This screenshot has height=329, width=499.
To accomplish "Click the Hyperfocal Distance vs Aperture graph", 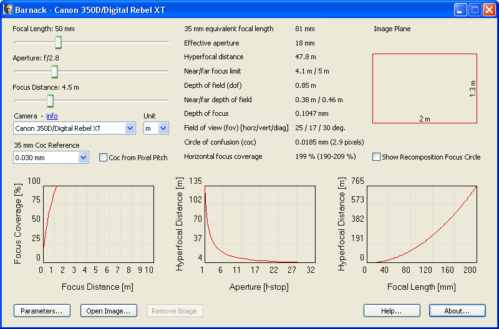I will 259,224.
